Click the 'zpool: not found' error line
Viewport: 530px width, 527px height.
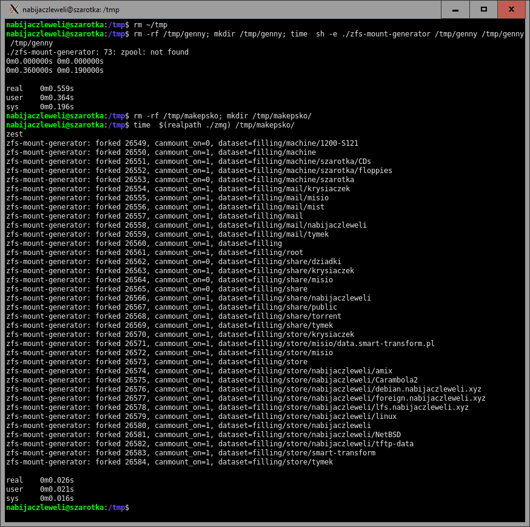click(x=97, y=52)
